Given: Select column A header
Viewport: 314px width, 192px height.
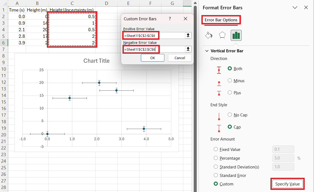Looking at the screenshot, I should tap(17, 3).
